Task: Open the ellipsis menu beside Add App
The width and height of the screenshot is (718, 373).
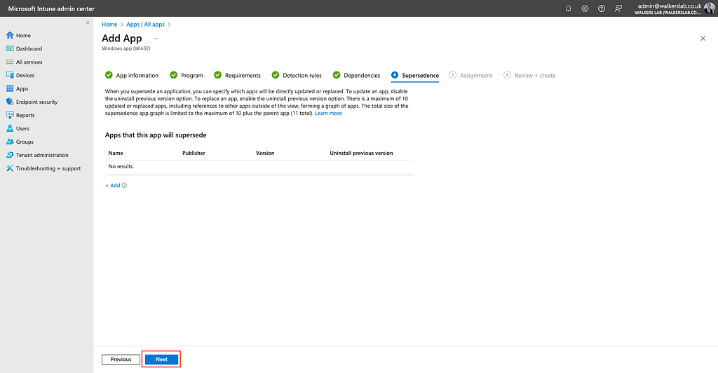Action: click(155, 39)
